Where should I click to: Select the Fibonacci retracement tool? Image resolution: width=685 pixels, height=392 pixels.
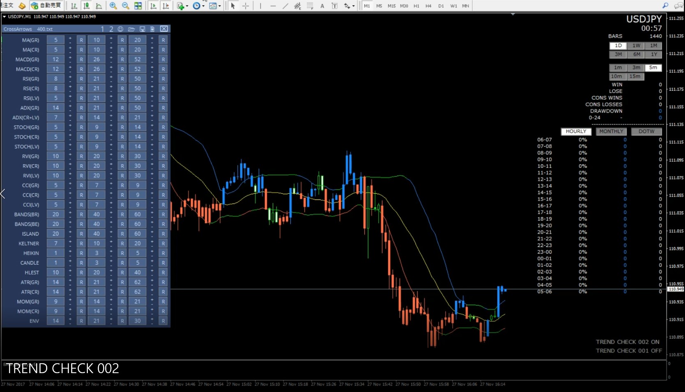[x=310, y=6]
